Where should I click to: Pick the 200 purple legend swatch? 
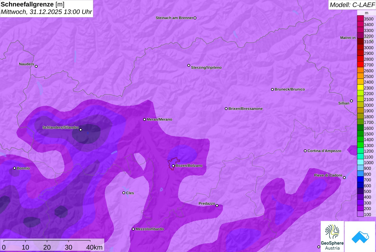360,208
